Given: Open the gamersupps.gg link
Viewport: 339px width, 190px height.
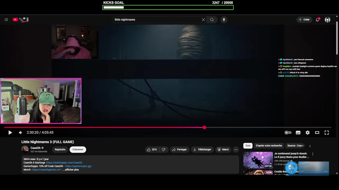Looking at the screenshot, I should coord(78,166).
